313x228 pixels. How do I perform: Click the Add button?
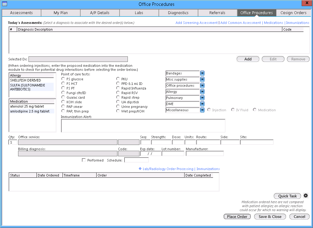248,59
